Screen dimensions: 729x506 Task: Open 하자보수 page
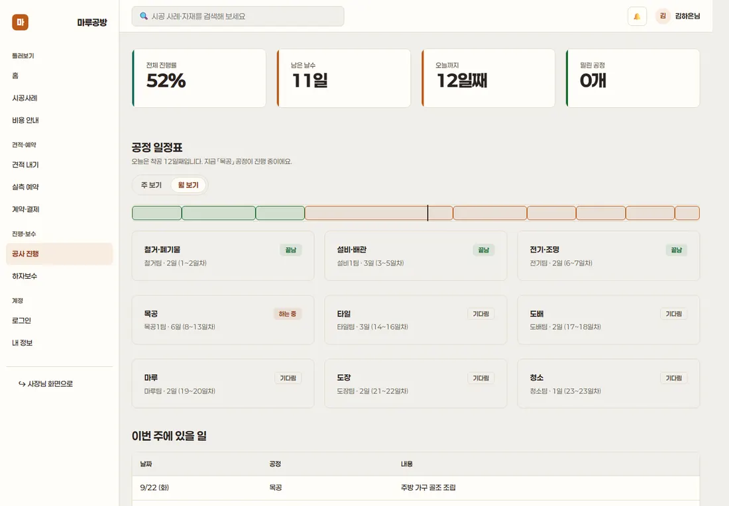coord(59,276)
